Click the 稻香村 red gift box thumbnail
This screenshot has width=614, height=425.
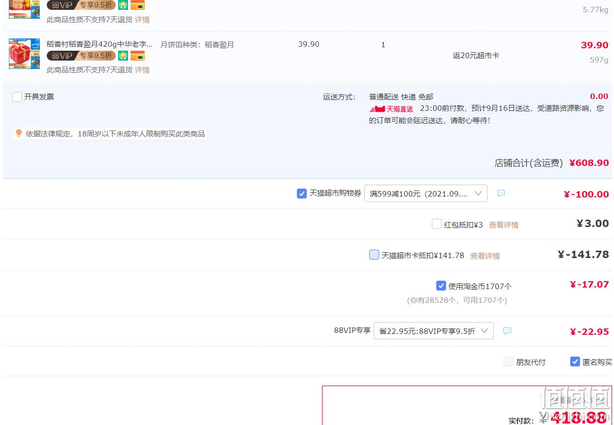[x=24, y=54]
